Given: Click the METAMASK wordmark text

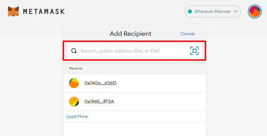Looking at the screenshot, I should pyautogui.click(x=44, y=11).
